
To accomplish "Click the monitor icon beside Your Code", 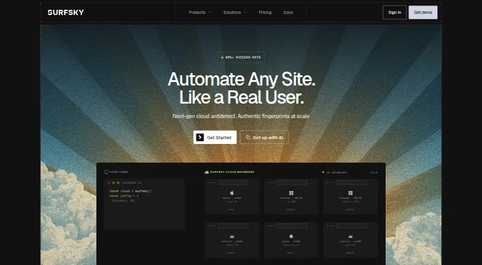I will (x=106, y=172).
